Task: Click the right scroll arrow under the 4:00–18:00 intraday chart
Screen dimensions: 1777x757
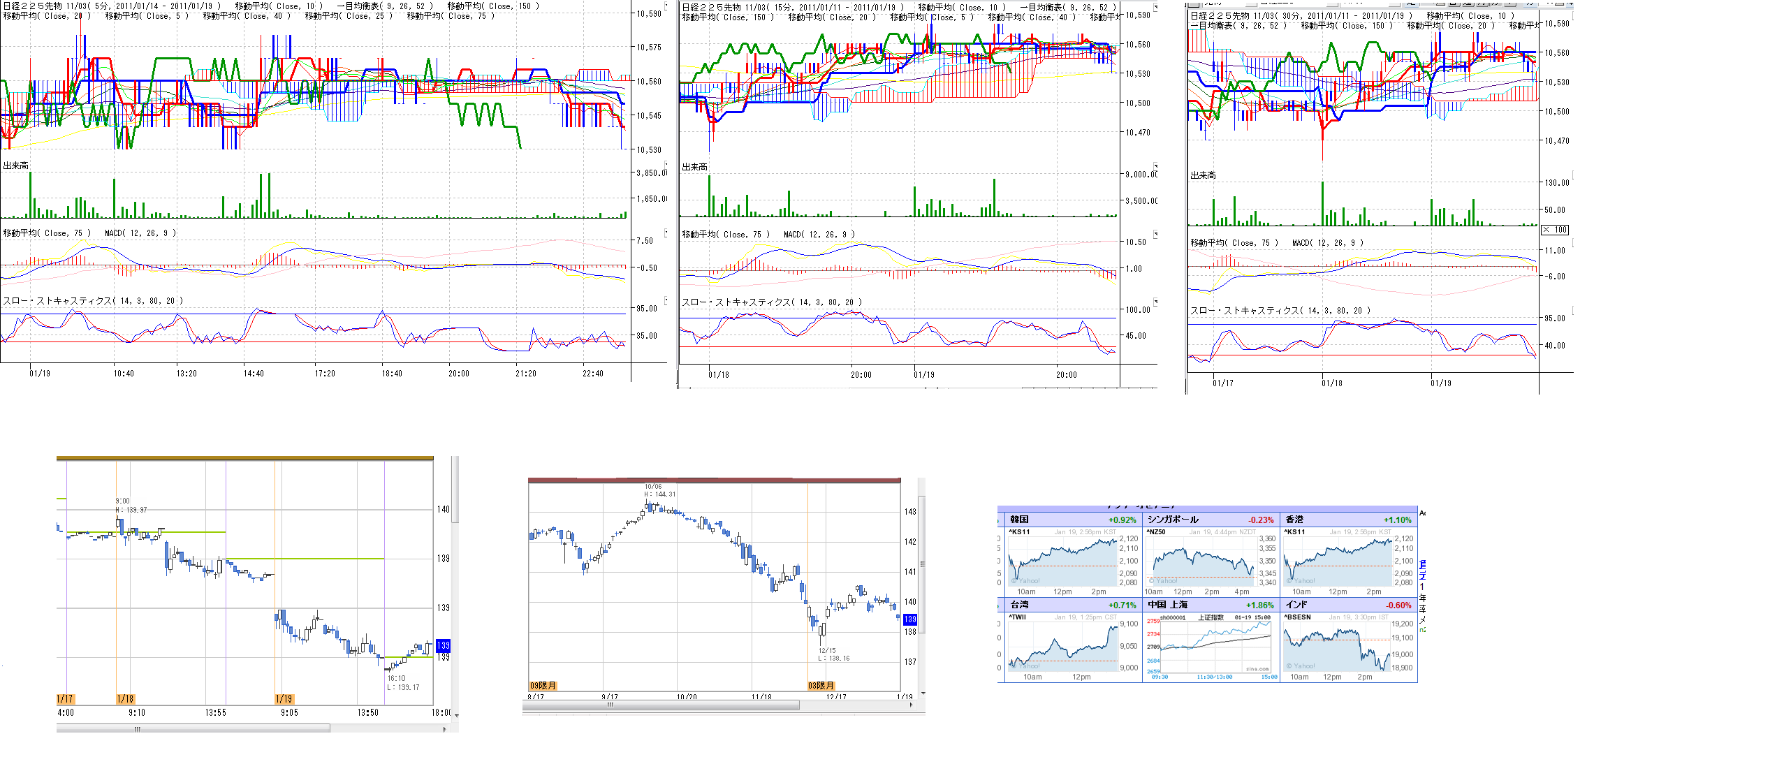Action: (x=445, y=729)
